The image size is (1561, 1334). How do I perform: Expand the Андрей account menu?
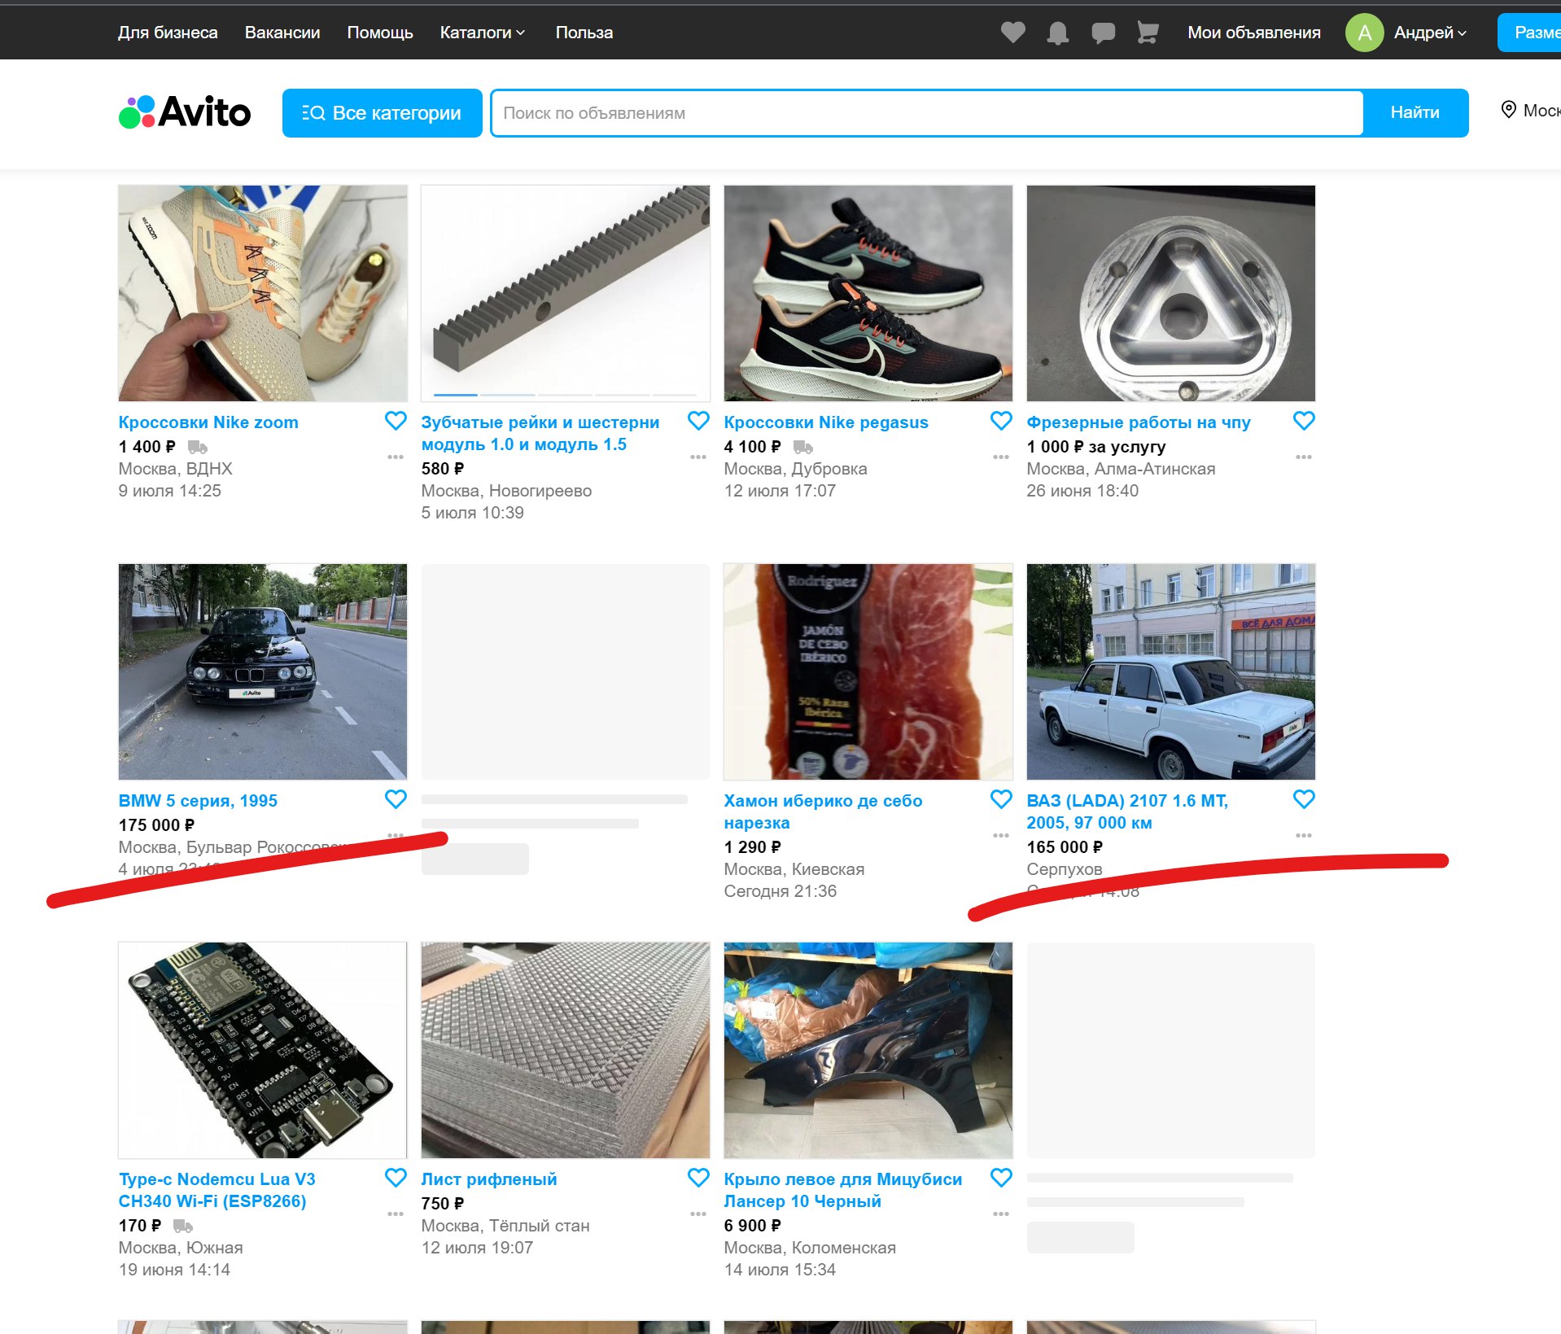[x=1430, y=33]
